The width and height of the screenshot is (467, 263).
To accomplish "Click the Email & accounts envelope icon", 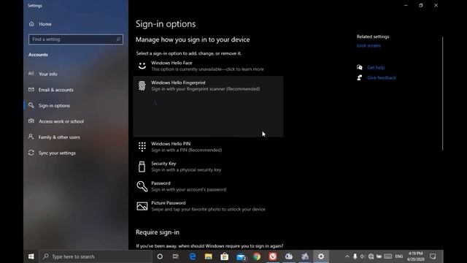I will (31, 89).
